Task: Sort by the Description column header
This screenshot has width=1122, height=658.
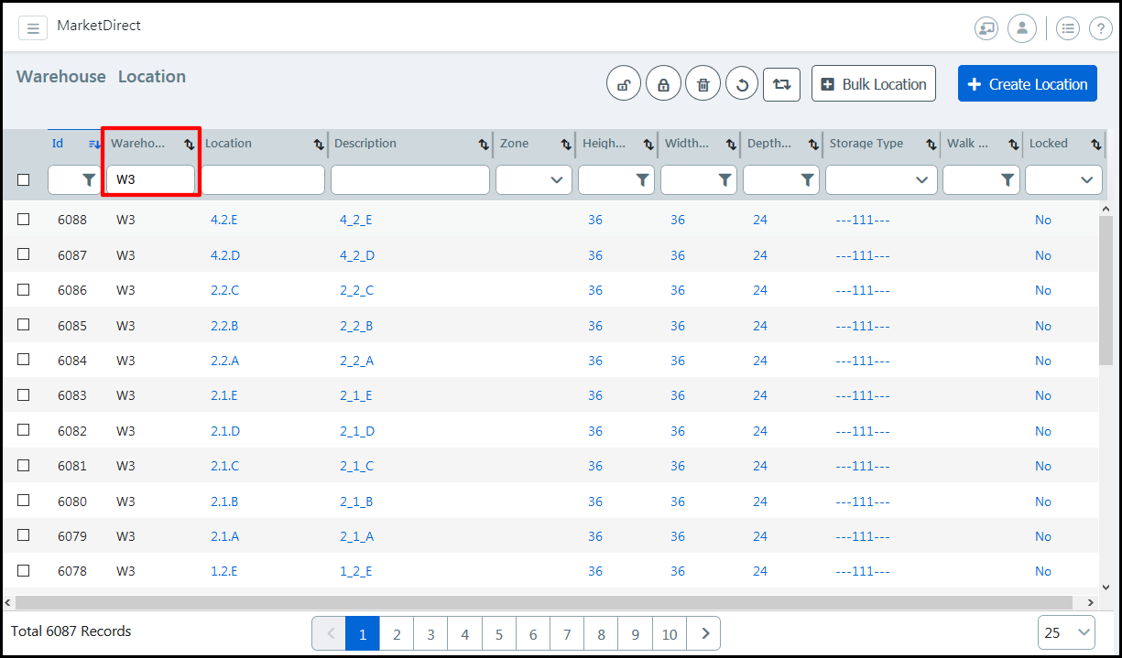Action: [366, 144]
